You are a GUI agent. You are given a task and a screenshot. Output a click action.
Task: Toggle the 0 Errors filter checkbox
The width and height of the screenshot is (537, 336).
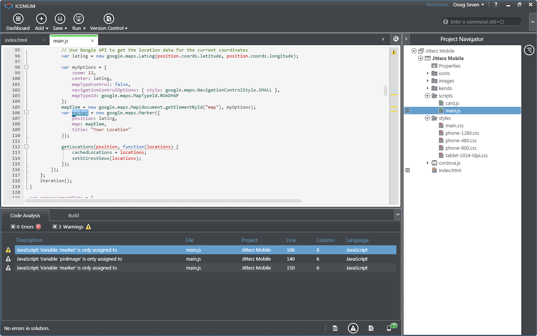point(13,227)
